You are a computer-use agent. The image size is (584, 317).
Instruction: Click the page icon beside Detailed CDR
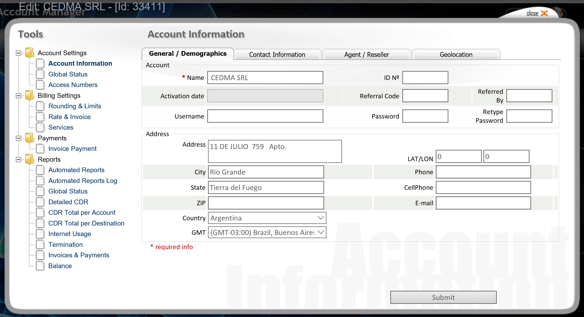(x=40, y=202)
